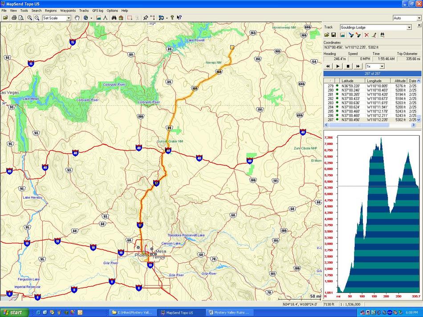Click the track list horizontal scrollbar thumb
The image size is (423, 317).
(x=359, y=125)
